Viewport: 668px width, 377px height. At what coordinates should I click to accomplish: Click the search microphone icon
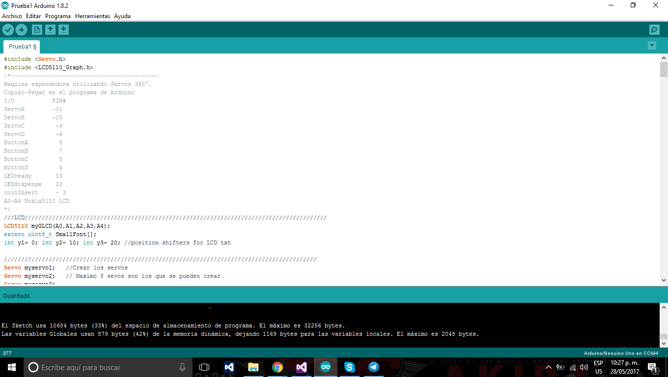[x=182, y=367]
